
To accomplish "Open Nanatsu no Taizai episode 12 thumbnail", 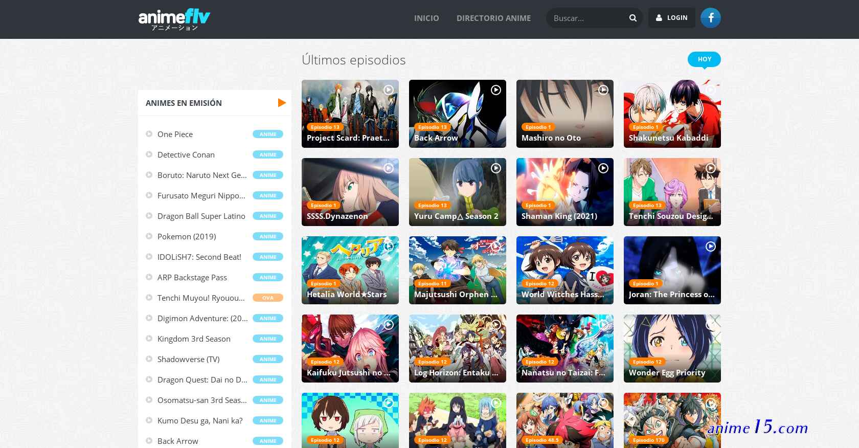I will pyautogui.click(x=565, y=348).
